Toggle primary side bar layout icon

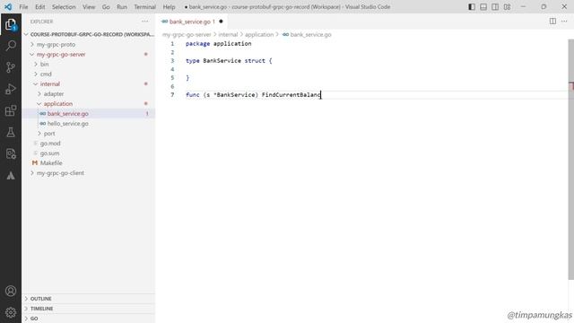click(x=472, y=6)
